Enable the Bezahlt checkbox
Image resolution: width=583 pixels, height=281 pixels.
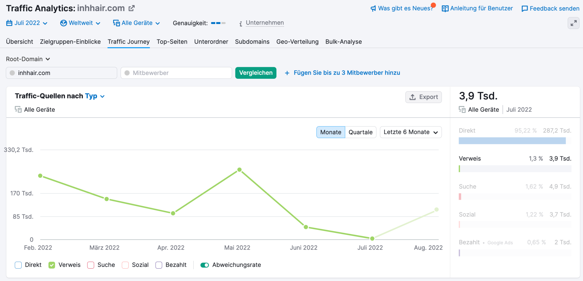pos(159,265)
